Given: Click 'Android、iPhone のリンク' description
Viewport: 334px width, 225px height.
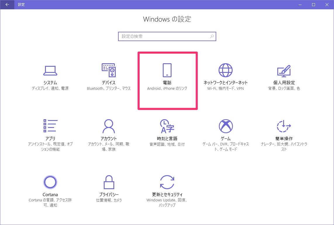Looking at the screenshot, I should coord(167,88).
